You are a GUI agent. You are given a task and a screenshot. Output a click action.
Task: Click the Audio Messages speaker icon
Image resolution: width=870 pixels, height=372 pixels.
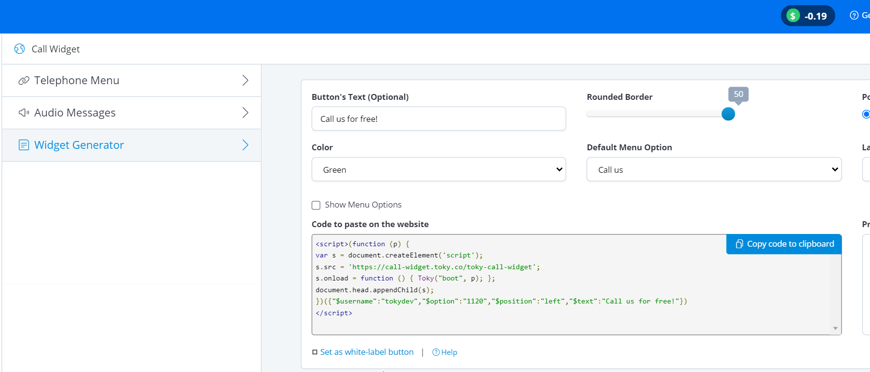(24, 113)
